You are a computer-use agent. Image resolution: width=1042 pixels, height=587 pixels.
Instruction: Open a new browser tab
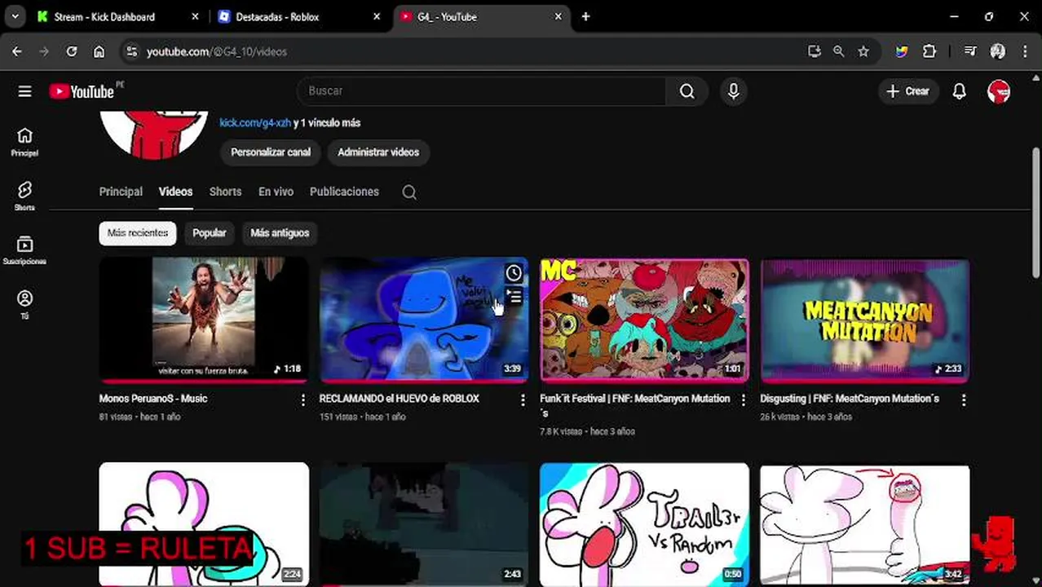coord(585,16)
